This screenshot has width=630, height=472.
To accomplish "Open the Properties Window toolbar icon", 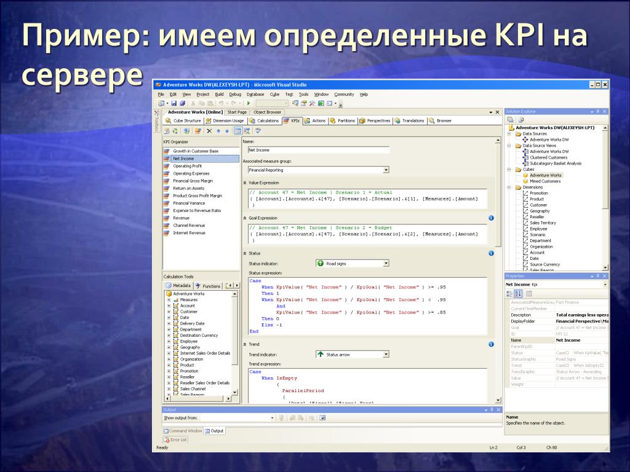I will point(304,103).
